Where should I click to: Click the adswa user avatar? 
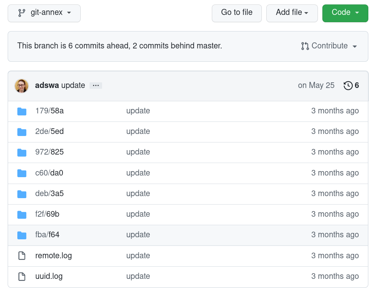tap(22, 86)
